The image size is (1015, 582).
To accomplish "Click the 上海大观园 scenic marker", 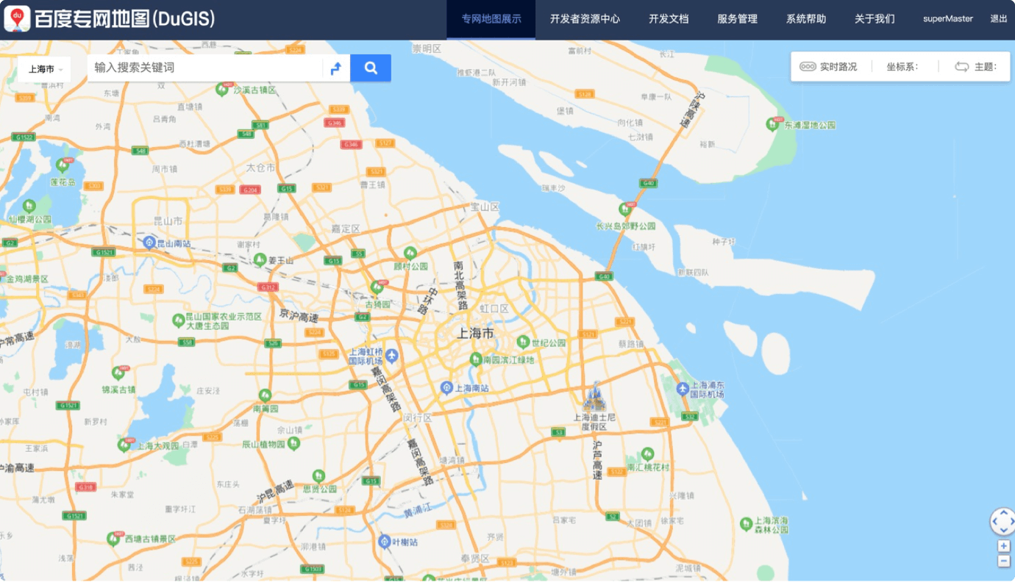I will 124,445.
